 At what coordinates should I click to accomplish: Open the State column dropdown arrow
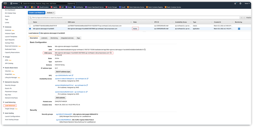point(152,22)
